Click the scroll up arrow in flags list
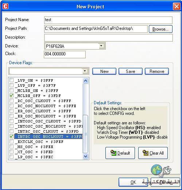 [85, 81]
